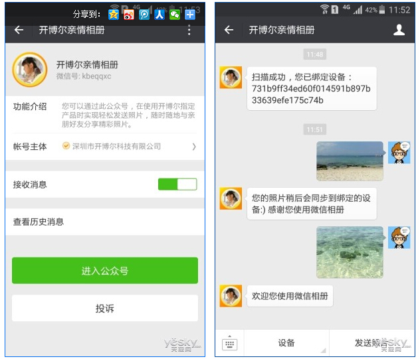
Task: Select the 您的照片稍后会同步 message bubble
Action: click(312, 204)
